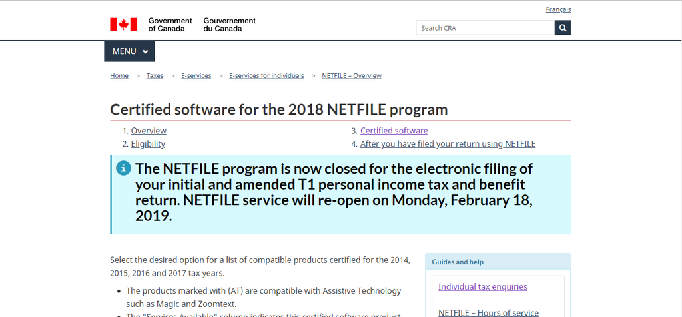Focus the Search CRA field
Image resolution: width=682 pixels, height=317 pixels.
486,28
